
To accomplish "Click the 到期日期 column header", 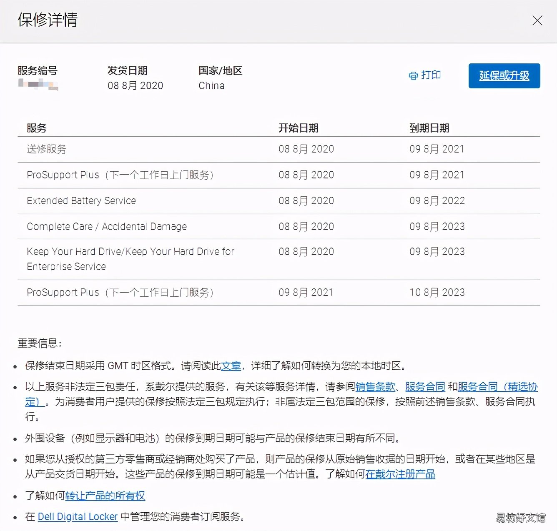I will [x=429, y=128].
